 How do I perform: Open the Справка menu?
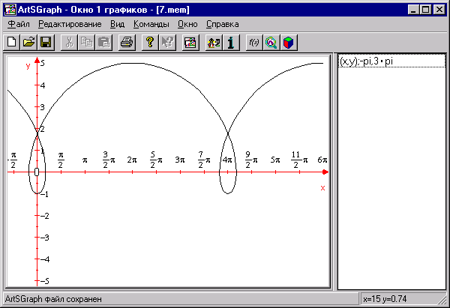click(x=223, y=24)
